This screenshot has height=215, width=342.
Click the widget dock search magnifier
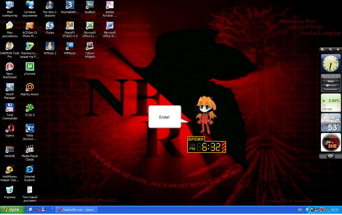tap(331, 49)
